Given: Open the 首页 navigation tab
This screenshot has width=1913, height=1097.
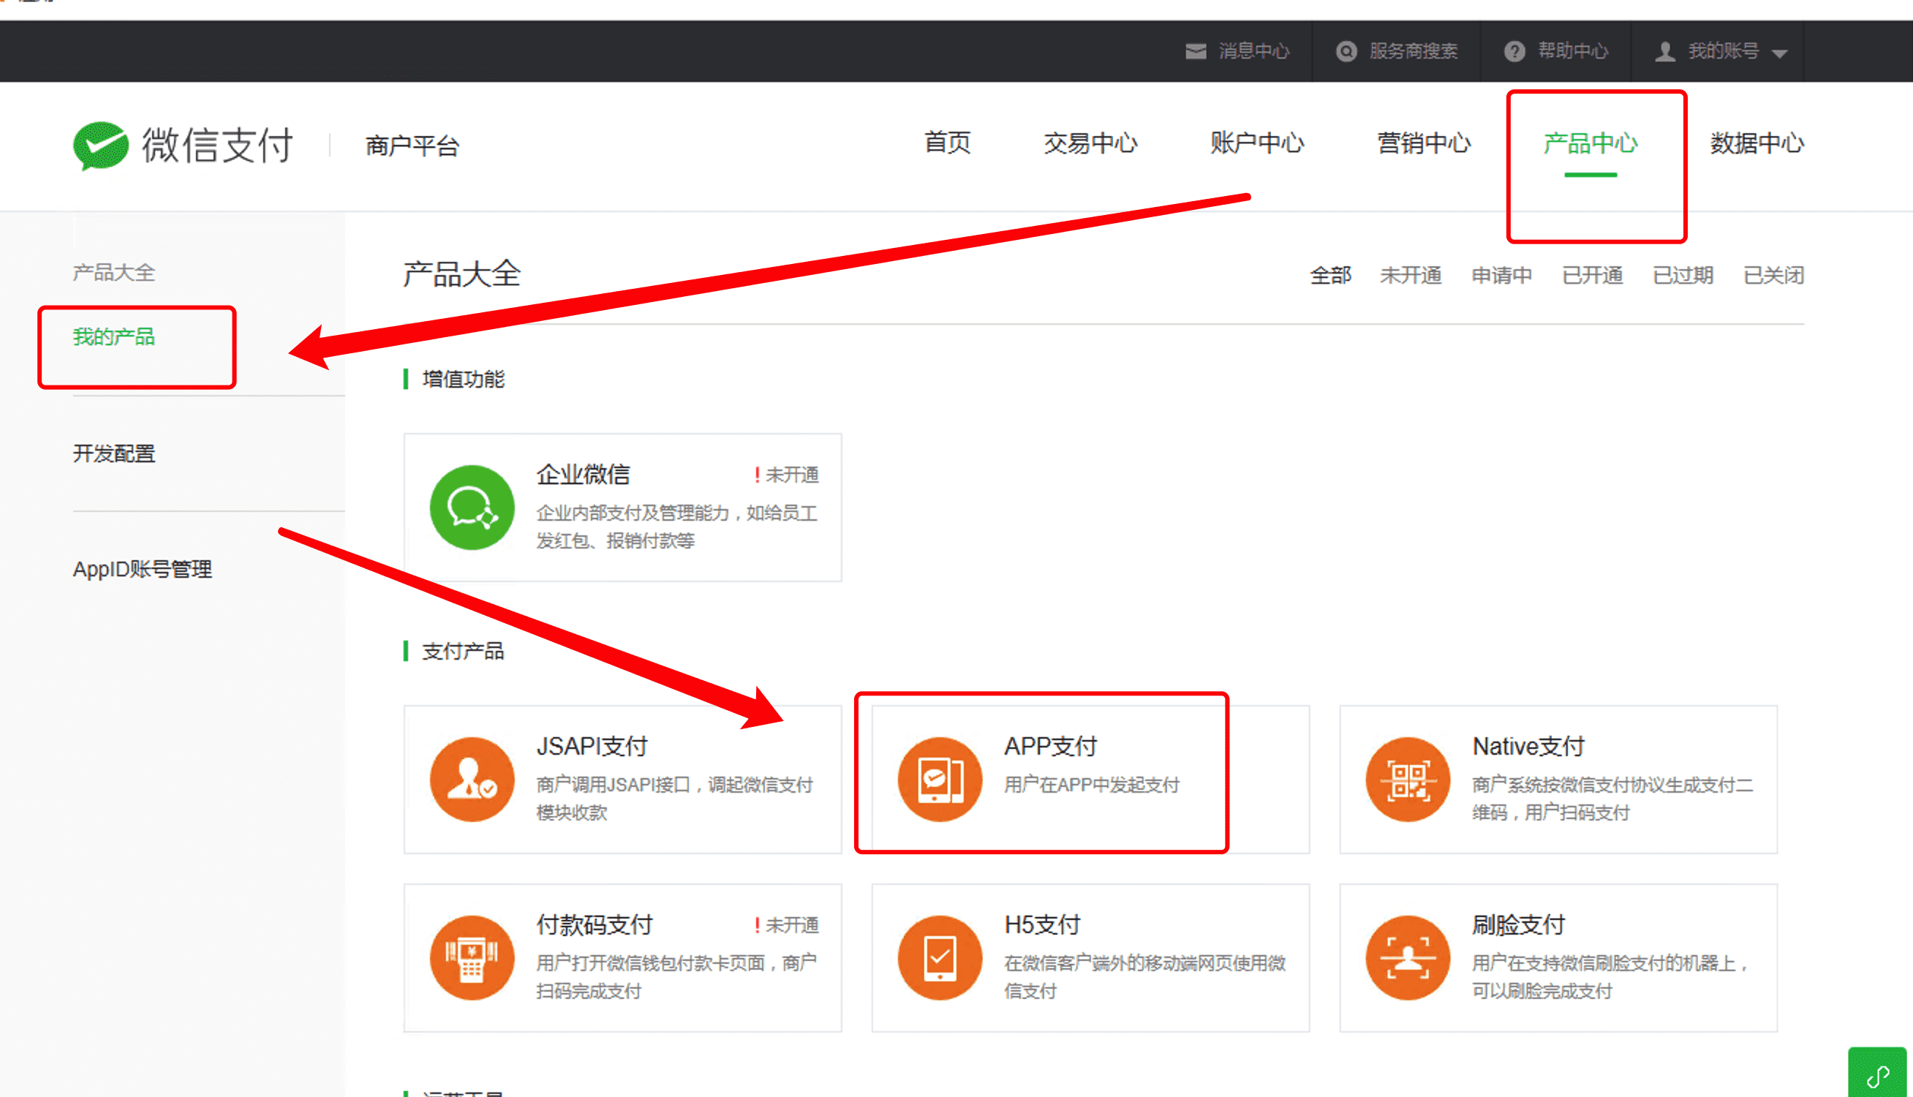Looking at the screenshot, I should point(947,143).
